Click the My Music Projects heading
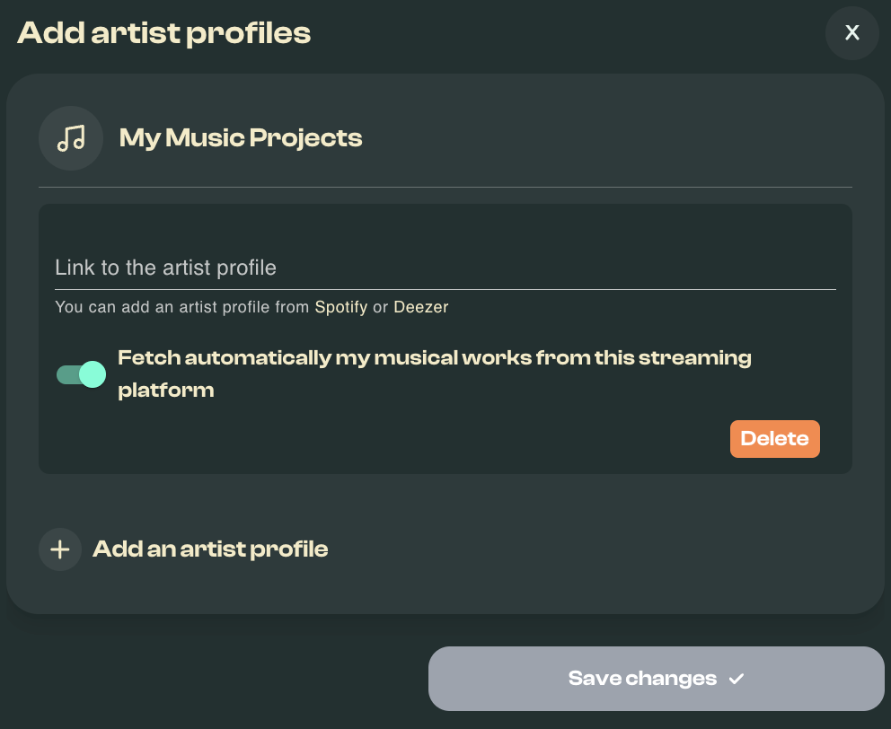Screen dimensions: 891x729 click(x=241, y=138)
